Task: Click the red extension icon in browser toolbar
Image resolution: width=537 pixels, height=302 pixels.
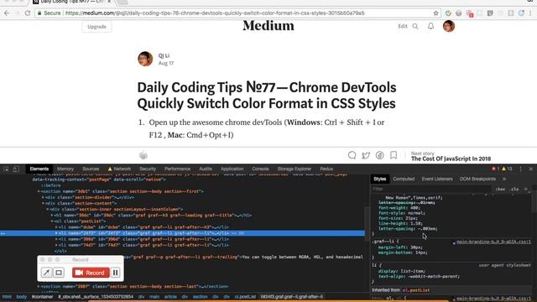Action: (470, 13)
